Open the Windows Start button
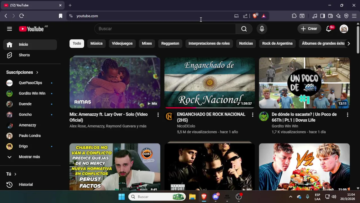The height and width of the screenshot is (203, 360). pyautogui.click(x=121, y=197)
